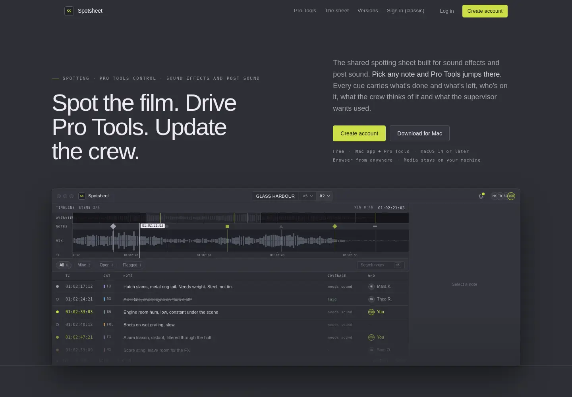Click Mara K.'s avatar in the WHO column

pyautogui.click(x=371, y=287)
